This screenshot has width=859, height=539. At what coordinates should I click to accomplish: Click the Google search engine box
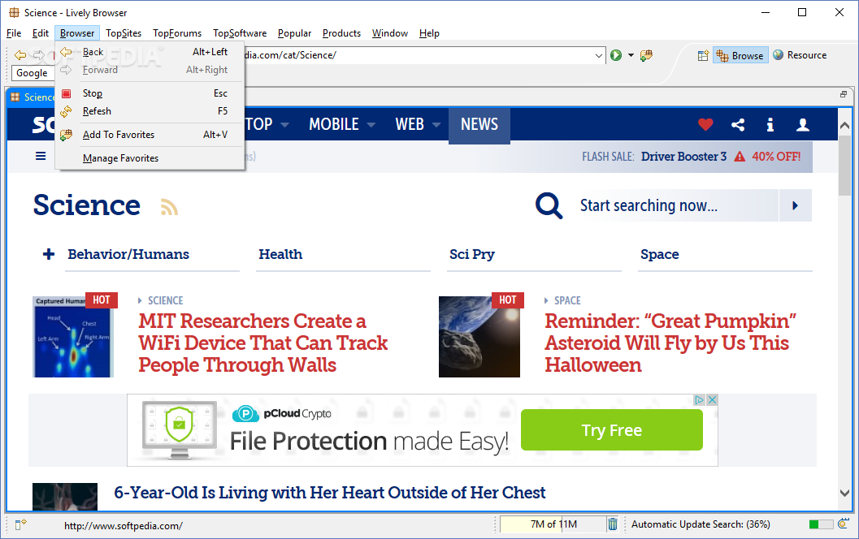32,73
